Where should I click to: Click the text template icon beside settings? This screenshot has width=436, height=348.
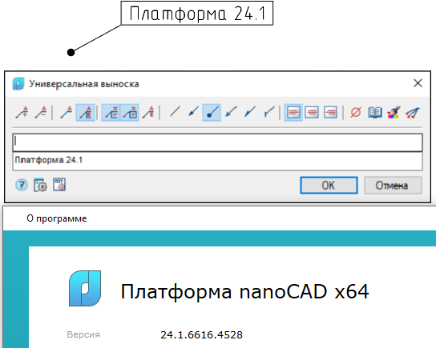pyautogui.click(x=59, y=185)
